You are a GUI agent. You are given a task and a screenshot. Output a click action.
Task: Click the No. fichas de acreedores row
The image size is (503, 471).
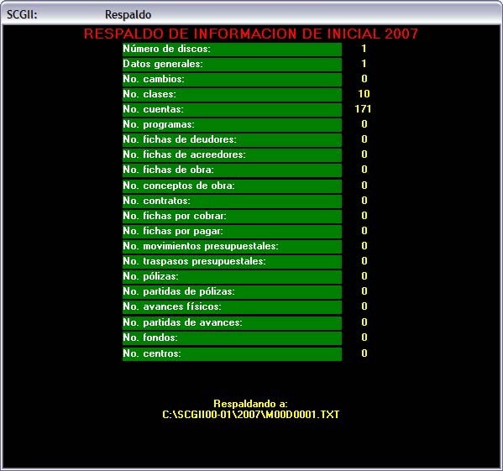[232, 154]
